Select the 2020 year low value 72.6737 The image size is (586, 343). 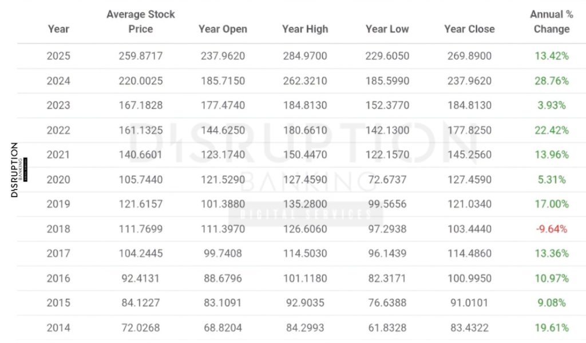tap(387, 180)
